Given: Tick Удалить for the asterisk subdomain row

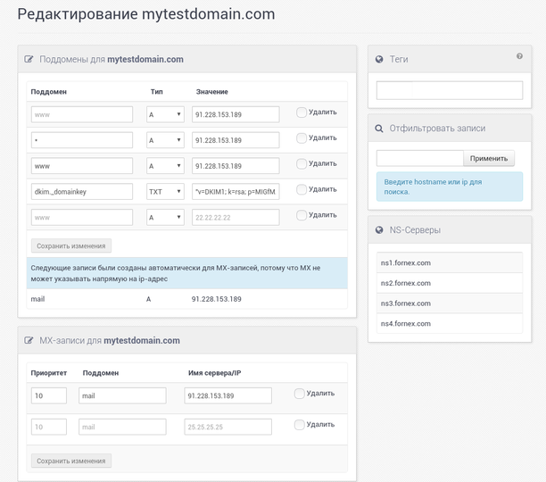Looking at the screenshot, I should pos(302,138).
